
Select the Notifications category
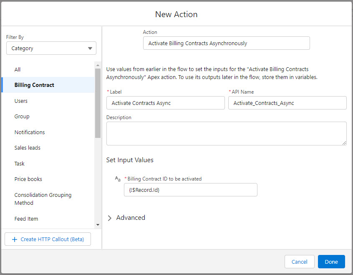tap(30, 132)
